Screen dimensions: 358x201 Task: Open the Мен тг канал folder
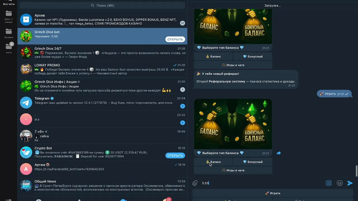[9, 17]
